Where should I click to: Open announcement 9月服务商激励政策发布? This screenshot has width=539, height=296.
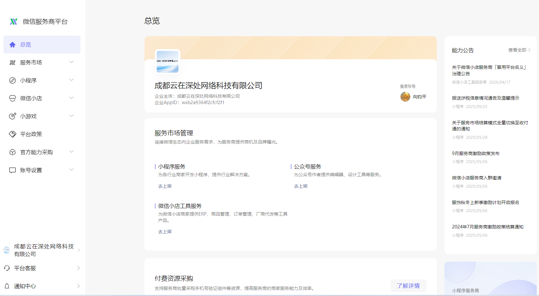tap(476, 153)
